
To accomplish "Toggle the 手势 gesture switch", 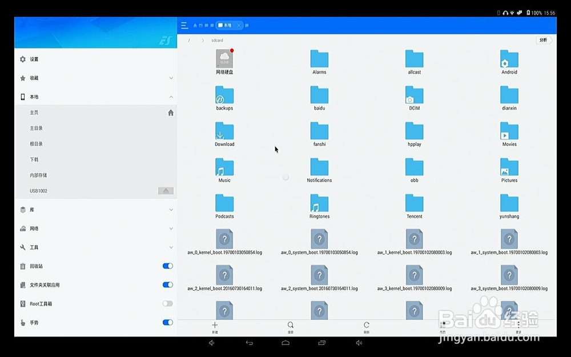I will click(167, 322).
